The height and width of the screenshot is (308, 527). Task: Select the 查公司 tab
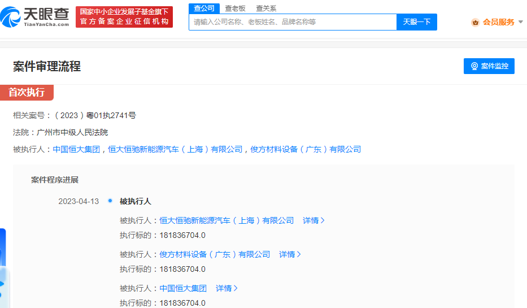point(204,8)
